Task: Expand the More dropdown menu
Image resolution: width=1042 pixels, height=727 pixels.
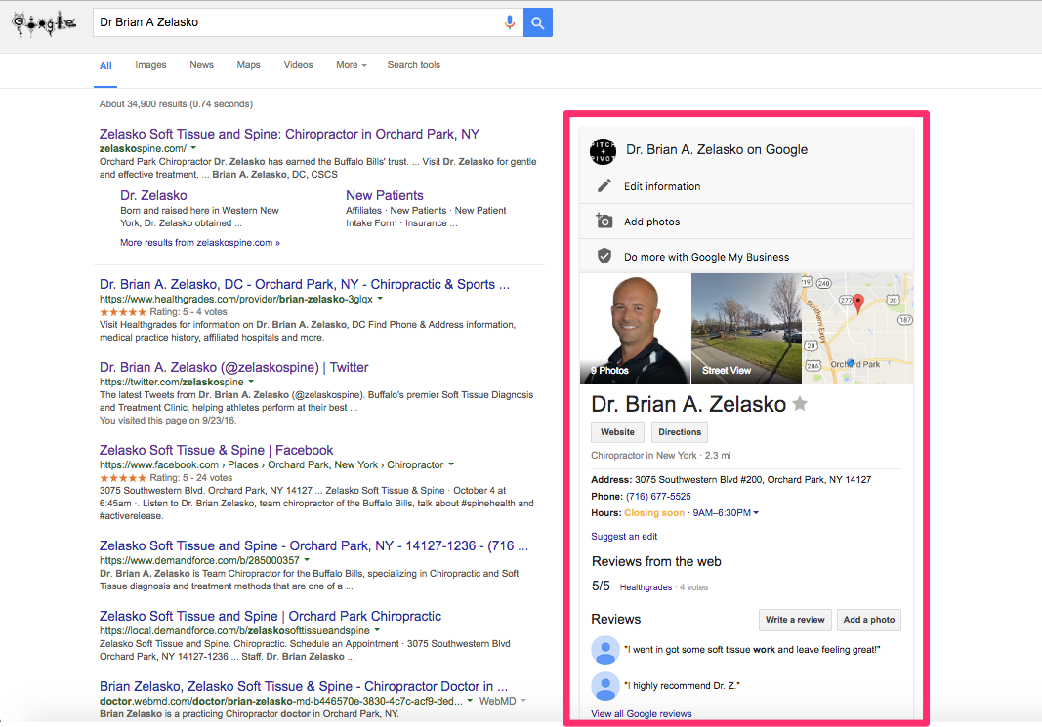Action: pyautogui.click(x=352, y=65)
